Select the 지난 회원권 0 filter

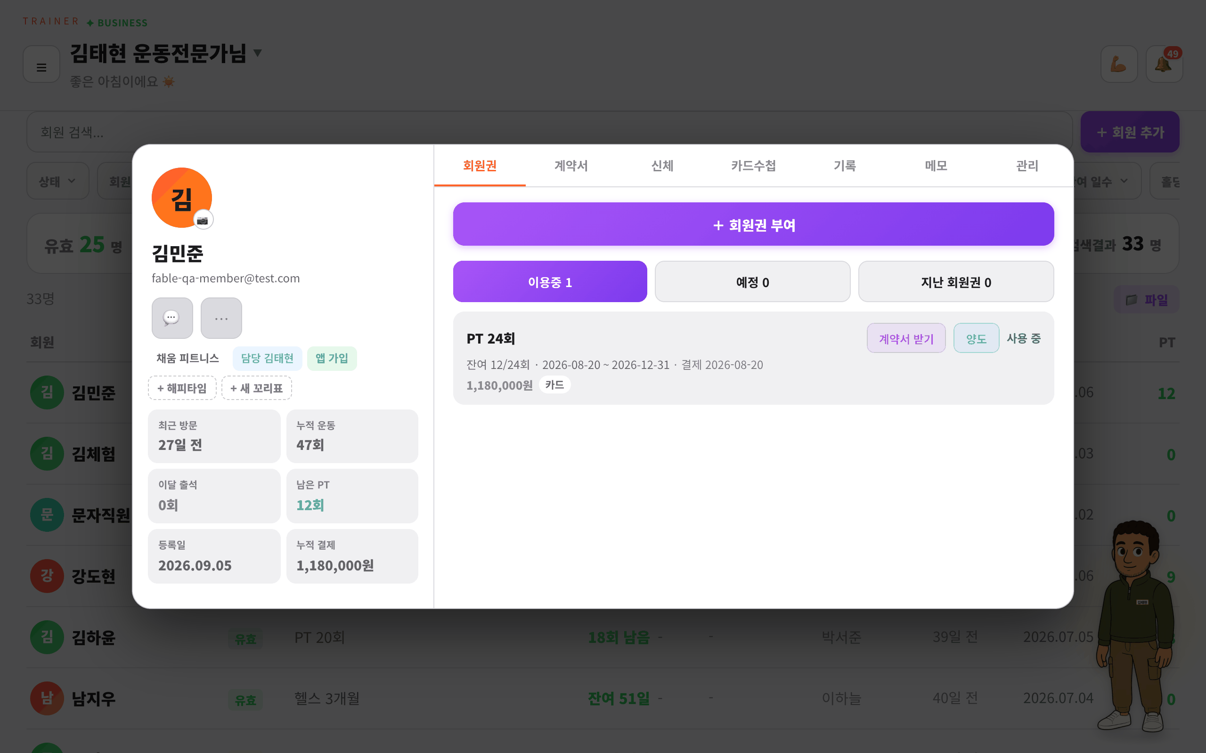(x=956, y=282)
